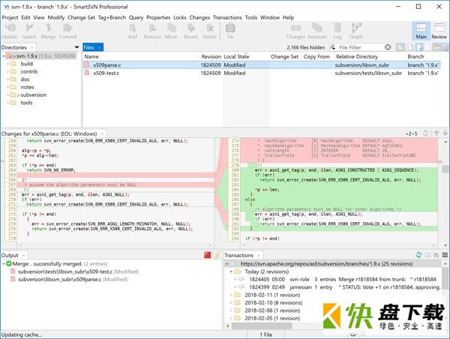
Task: Sort files by Local State column header
Action: (236, 56)
